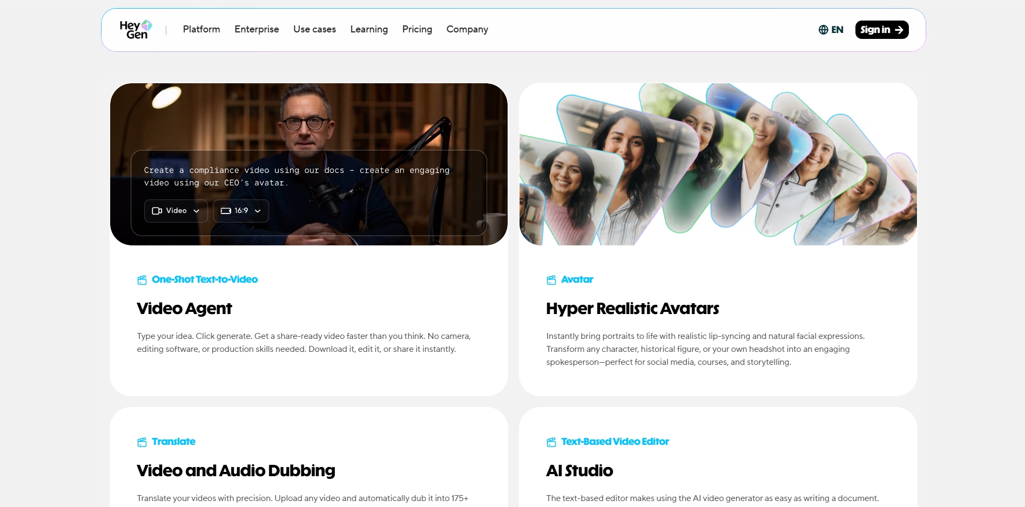Click the globe language icon
The image size is (1025, 507).
click(x=823, y=30)
